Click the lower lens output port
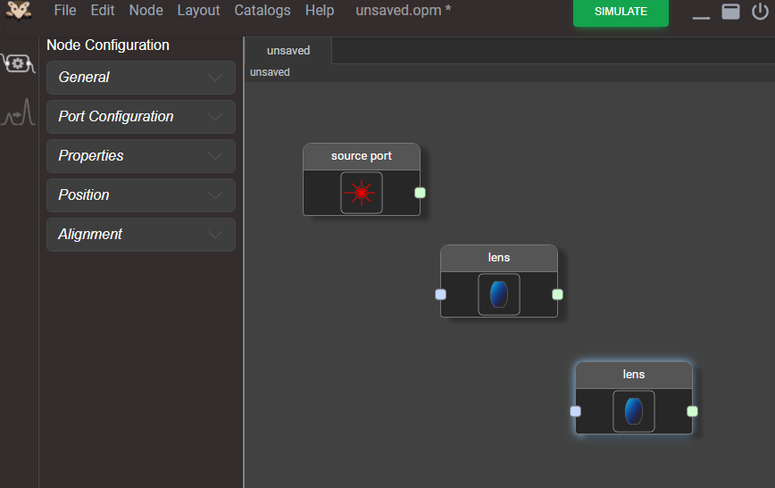 point(693,411)
